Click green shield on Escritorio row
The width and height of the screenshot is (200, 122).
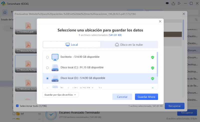[x=152, y=57]
